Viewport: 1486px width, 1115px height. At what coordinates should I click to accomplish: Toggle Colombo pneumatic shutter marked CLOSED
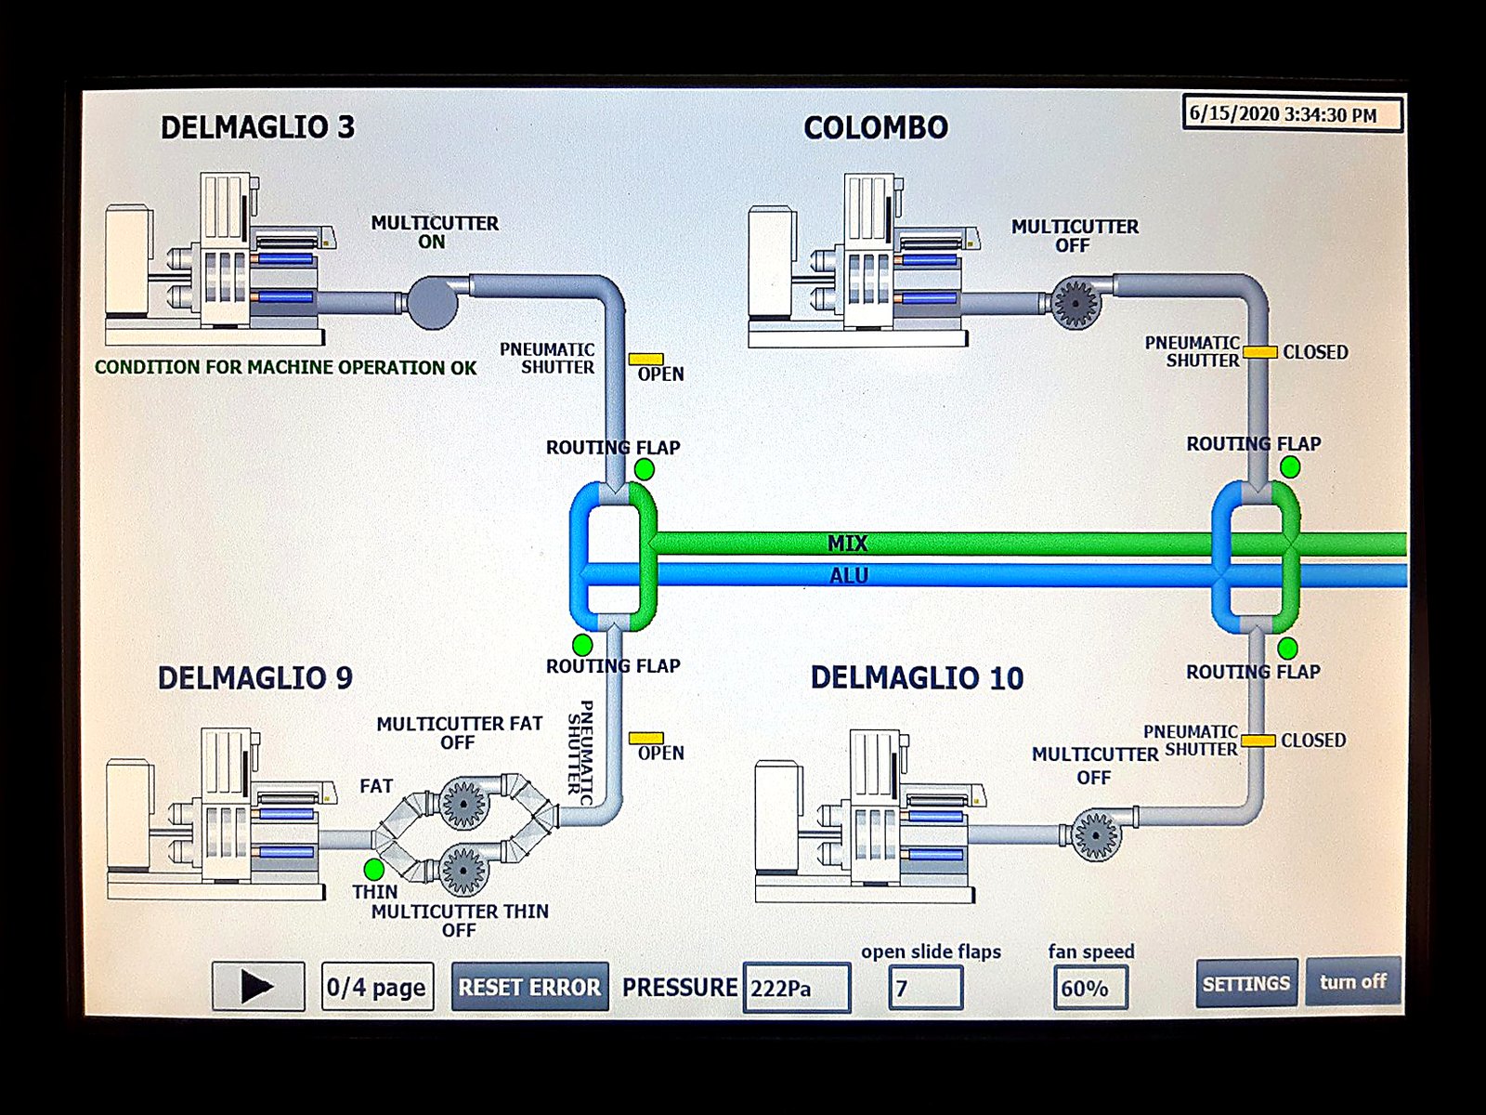click(1259, 352)
